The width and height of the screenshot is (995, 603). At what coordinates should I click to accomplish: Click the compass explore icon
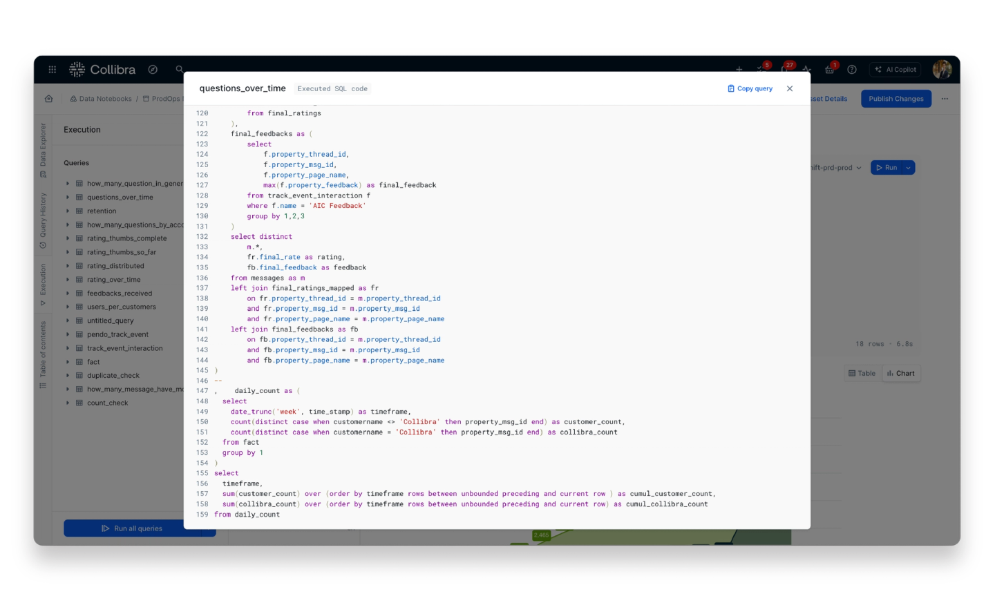click(x=153, y=70)
